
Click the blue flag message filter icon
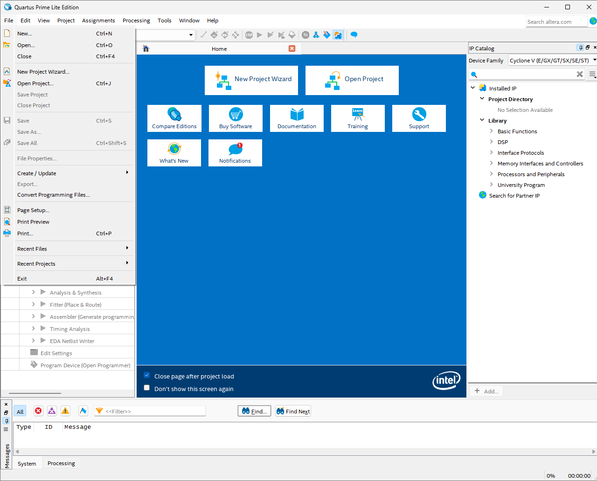[83, 411]
